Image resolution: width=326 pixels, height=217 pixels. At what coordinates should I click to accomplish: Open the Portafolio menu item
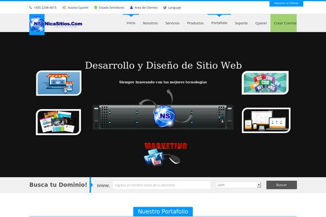click(219, 23)
